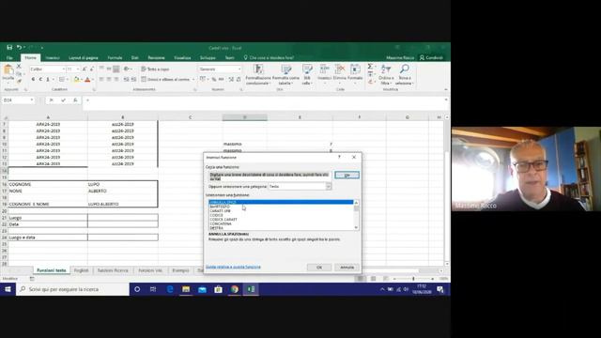Screen dimensions: 601x338
Task: Collapse the ribbon with the chevron
Action: 446,90
